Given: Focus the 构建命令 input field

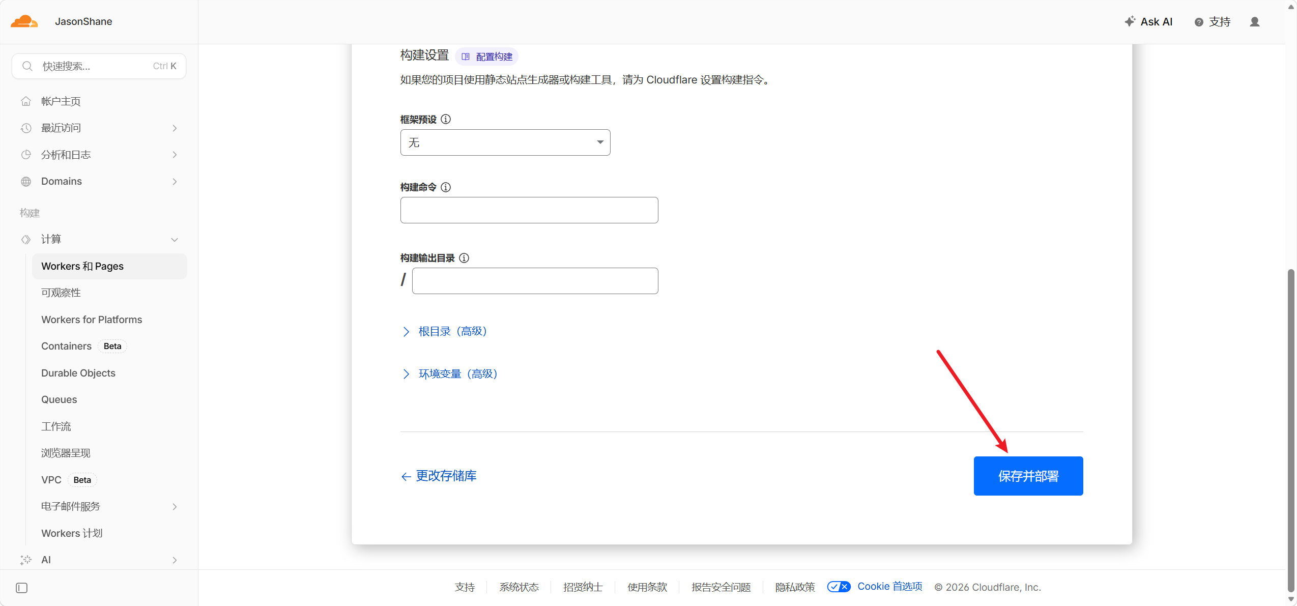Looking at the screenshot, I should pos(529,210).
